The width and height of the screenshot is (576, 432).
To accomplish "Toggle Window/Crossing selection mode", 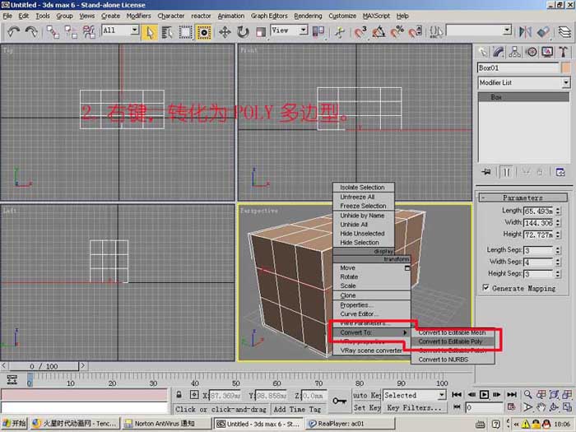I will 203,32.
